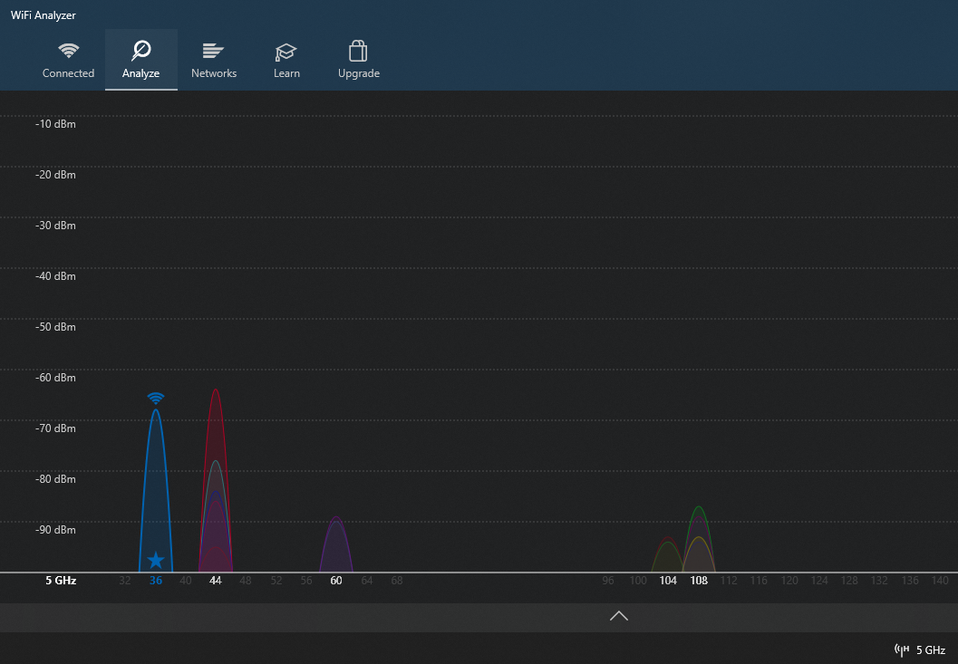Click the blue star marker at channel 36

click(156, 560)
